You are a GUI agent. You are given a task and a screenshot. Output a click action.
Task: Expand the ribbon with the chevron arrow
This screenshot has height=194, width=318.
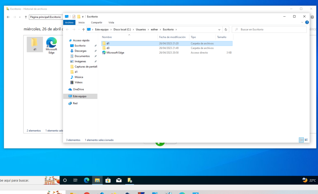click(302, 22)
